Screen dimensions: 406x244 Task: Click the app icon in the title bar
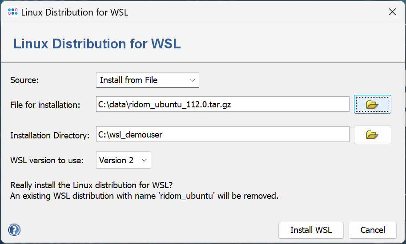(x=13, y=12)
